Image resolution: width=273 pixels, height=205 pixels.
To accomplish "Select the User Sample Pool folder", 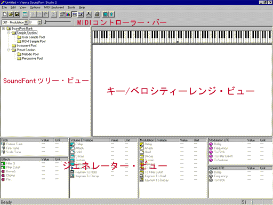I will 31,37.
